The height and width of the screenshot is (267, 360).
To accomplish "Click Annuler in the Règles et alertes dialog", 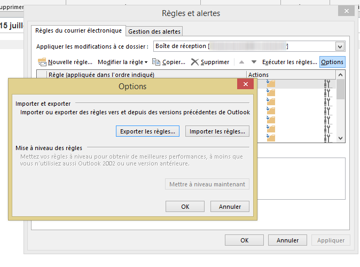I will (x=287, y=240).
